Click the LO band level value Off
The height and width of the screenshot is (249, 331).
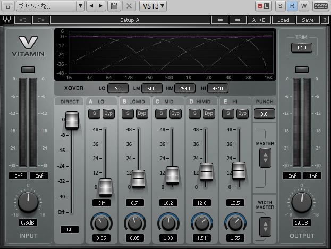tap(101, 203)
